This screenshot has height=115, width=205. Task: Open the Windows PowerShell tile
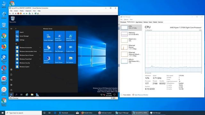click(x=60, y=36)
